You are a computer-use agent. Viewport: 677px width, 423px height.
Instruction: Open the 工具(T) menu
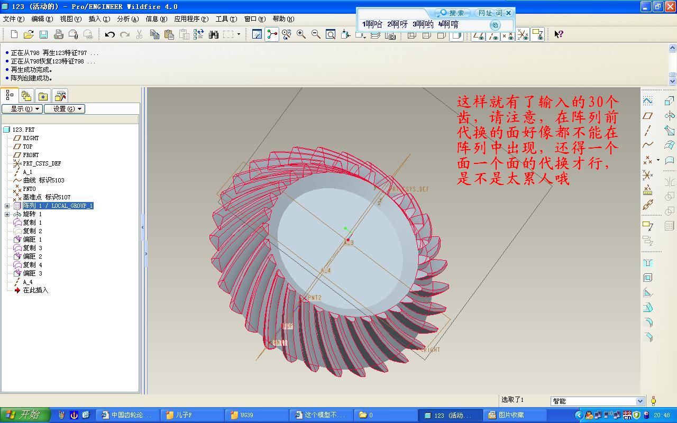point(226,19)
